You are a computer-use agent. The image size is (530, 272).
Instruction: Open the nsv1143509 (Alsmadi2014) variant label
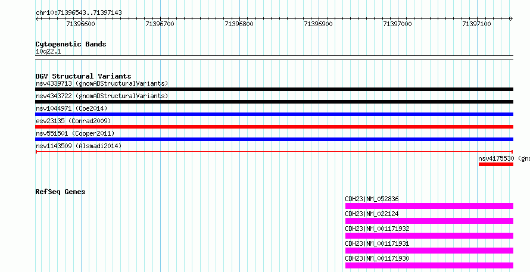coord(79,146)
